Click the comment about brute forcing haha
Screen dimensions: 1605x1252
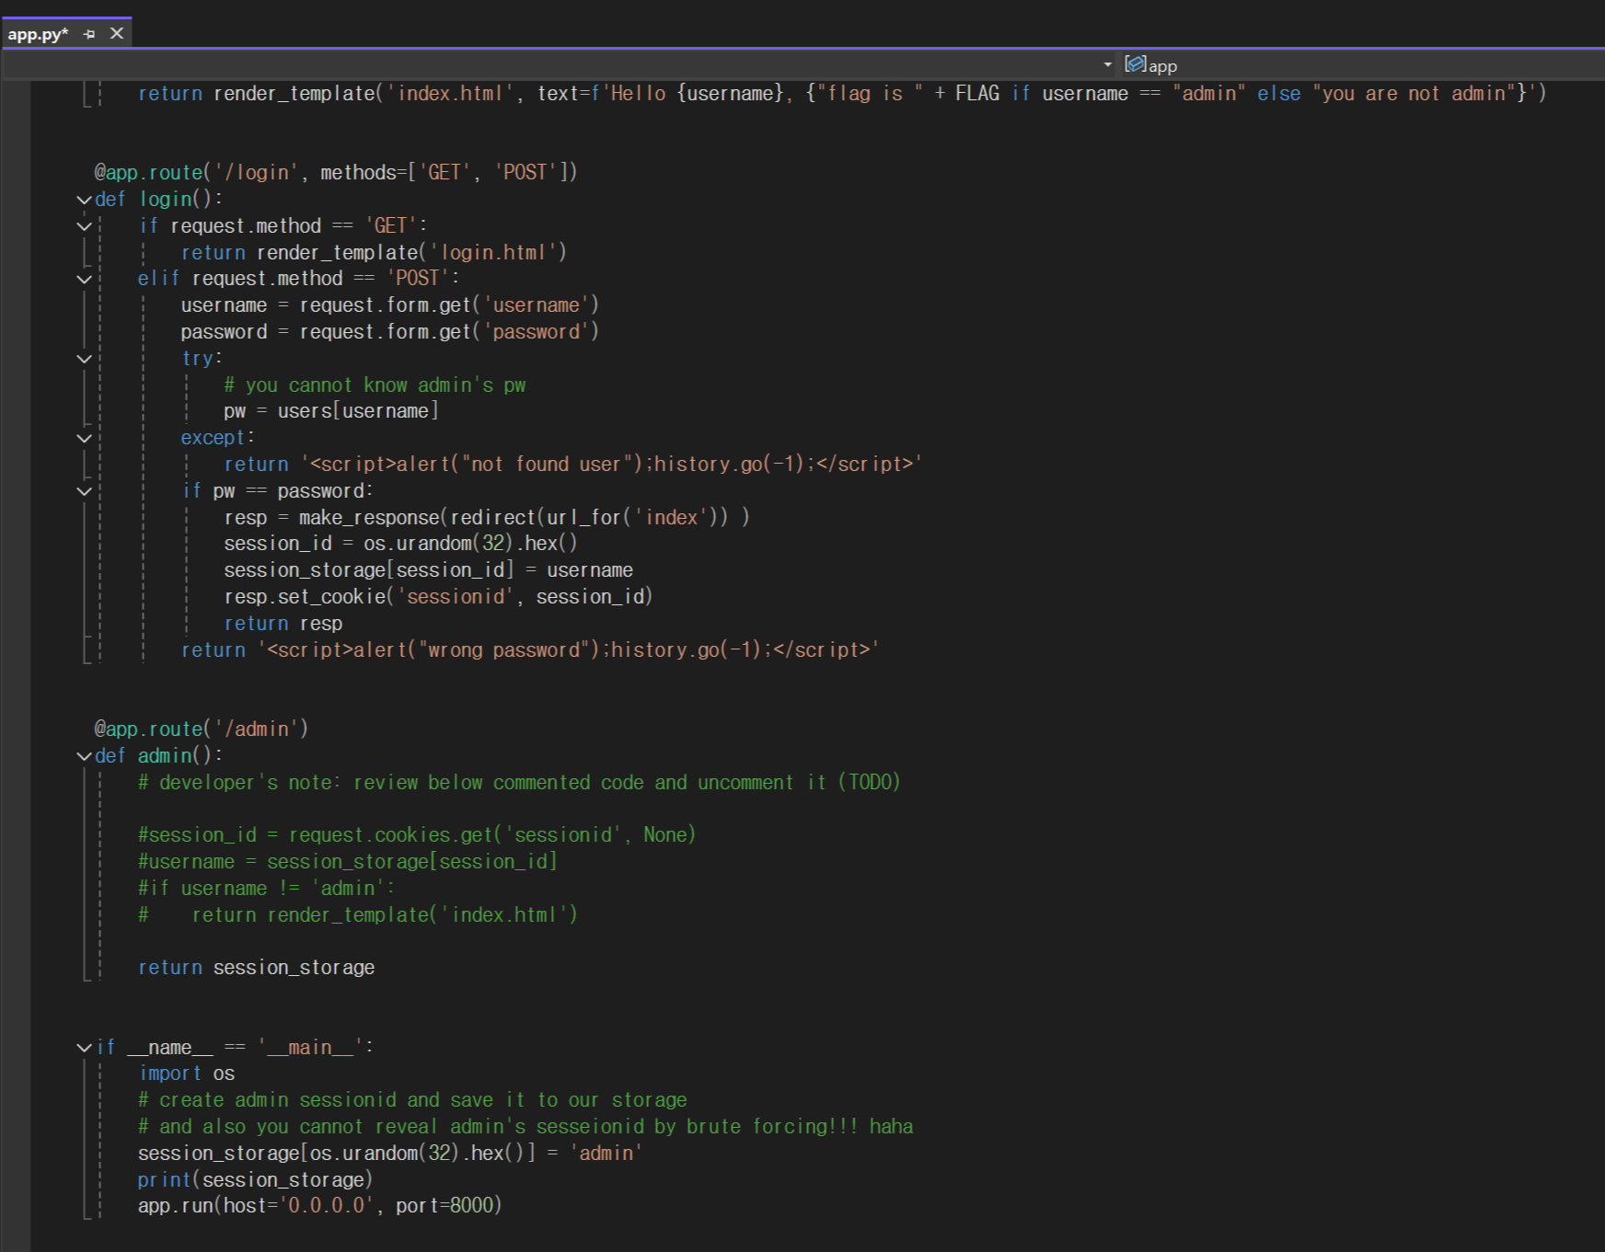point(525,1127)
